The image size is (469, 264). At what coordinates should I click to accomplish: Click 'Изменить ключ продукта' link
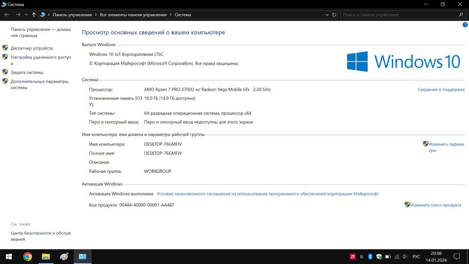click(436, 205)
